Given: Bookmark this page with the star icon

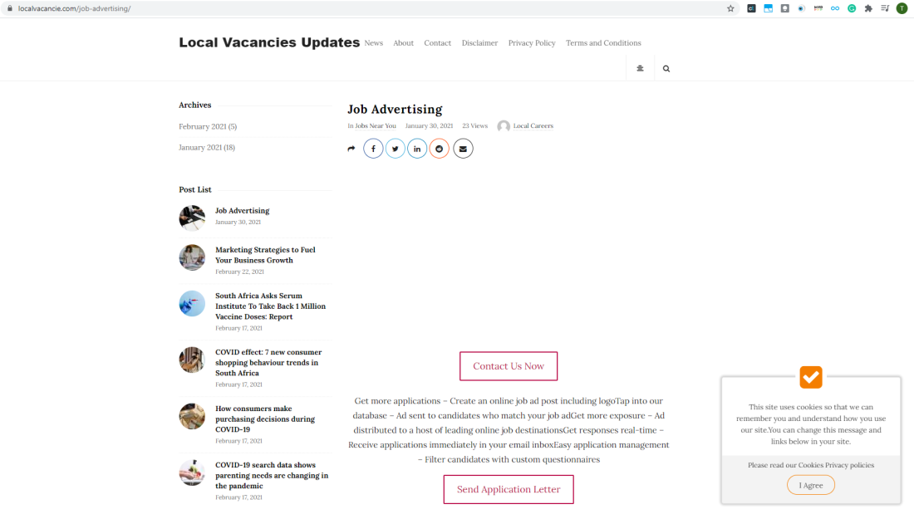Looking at the screenshot, I should (x=730, y=9).
